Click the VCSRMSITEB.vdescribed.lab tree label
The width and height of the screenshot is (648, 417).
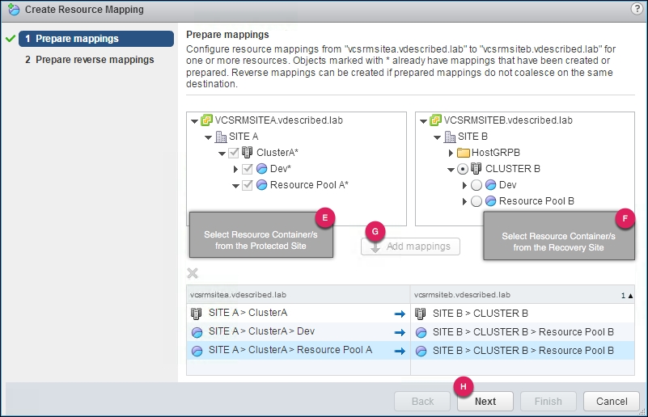click(508, 120)
